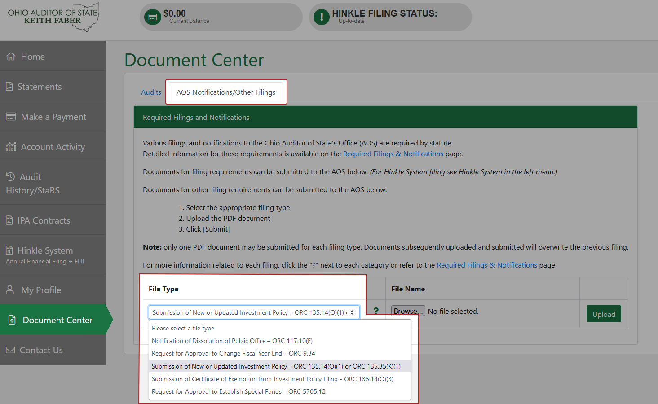Select Certificate of Exemption from Investment Policy option
The width and height of the screenshot is (658, 404).
(272, 379)
